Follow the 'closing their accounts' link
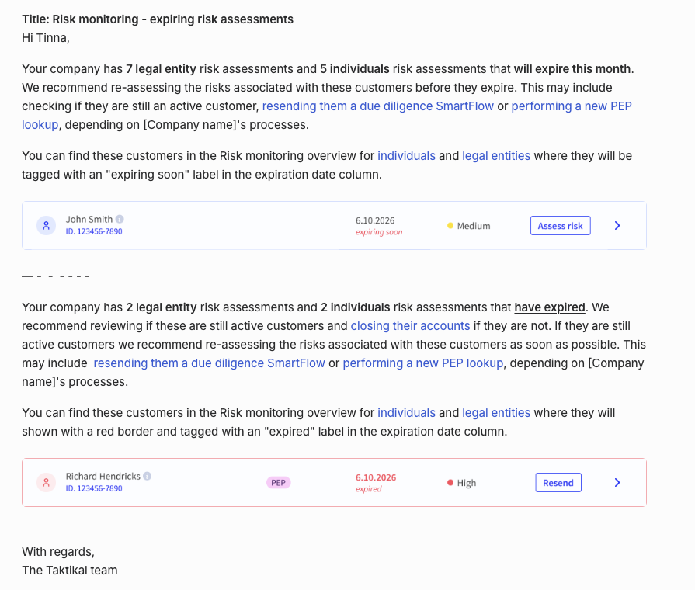Screen dimensions: 695x590 point(411,326)
